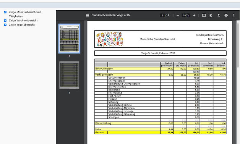Select page 1 thumbnail
Viewport: 240px width, 144px height.
click(69, 39)
